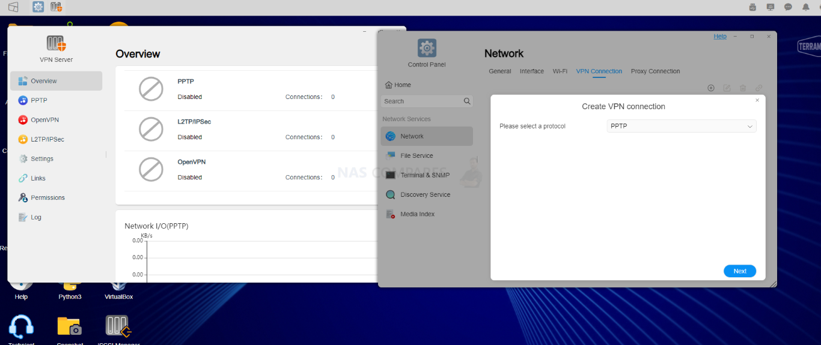Image resolution: width=821 pixels, height=345 pixels.
Task: Click the L2TP/IPSec protocol name in Overview
Action: (x=194, y=122)
